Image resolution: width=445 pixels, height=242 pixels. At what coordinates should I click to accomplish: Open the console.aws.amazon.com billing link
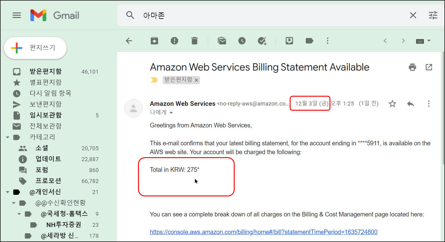tap(264, 232)
